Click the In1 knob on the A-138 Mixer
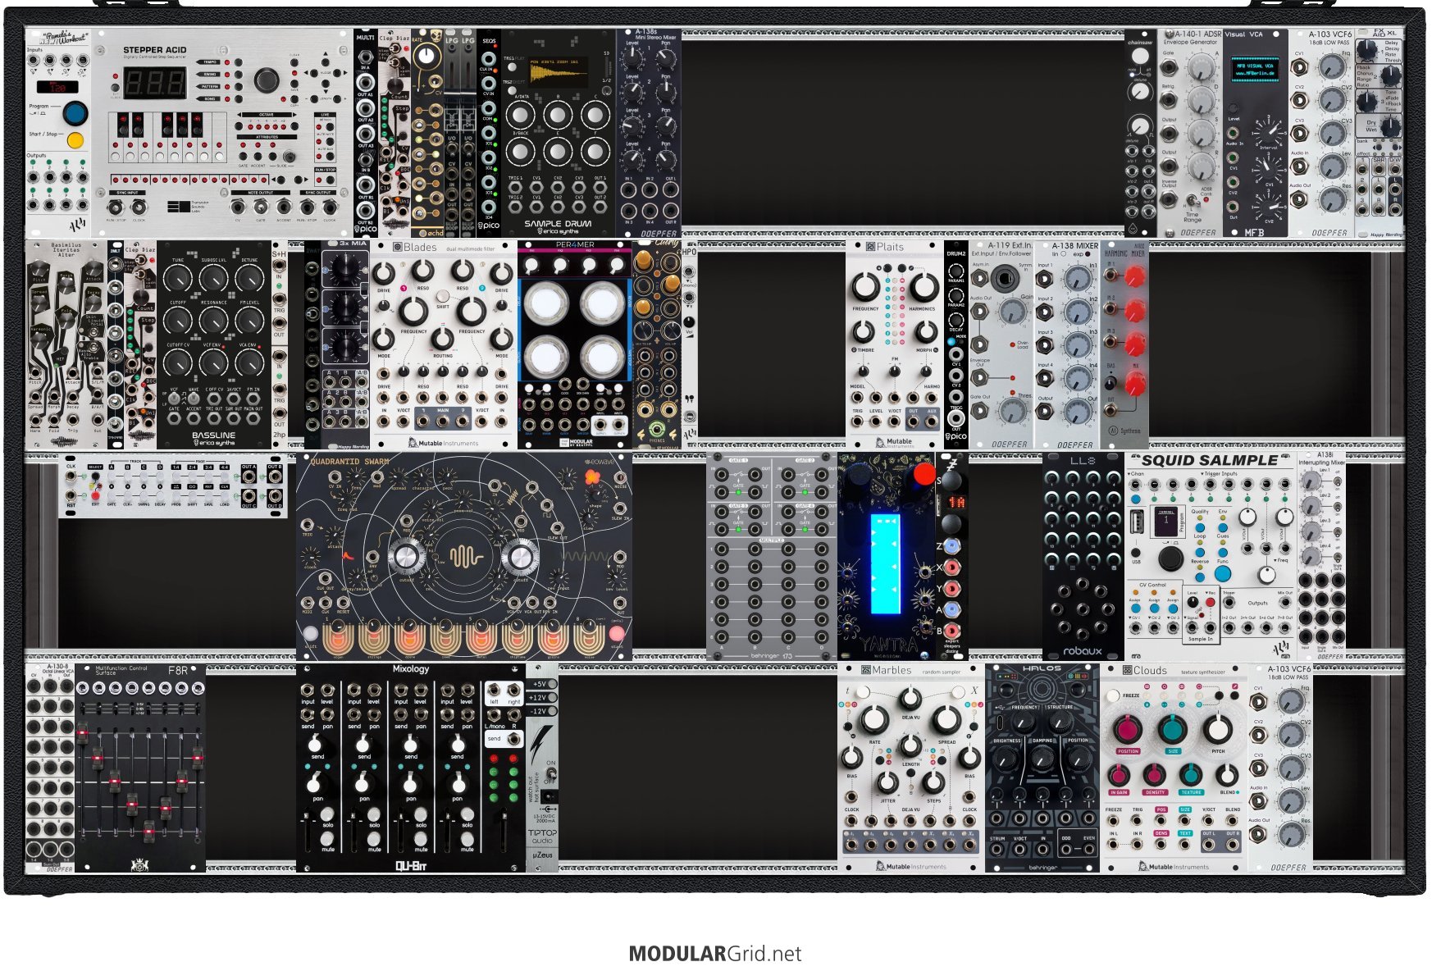The image size is (1432, 971). [1079, 280]
